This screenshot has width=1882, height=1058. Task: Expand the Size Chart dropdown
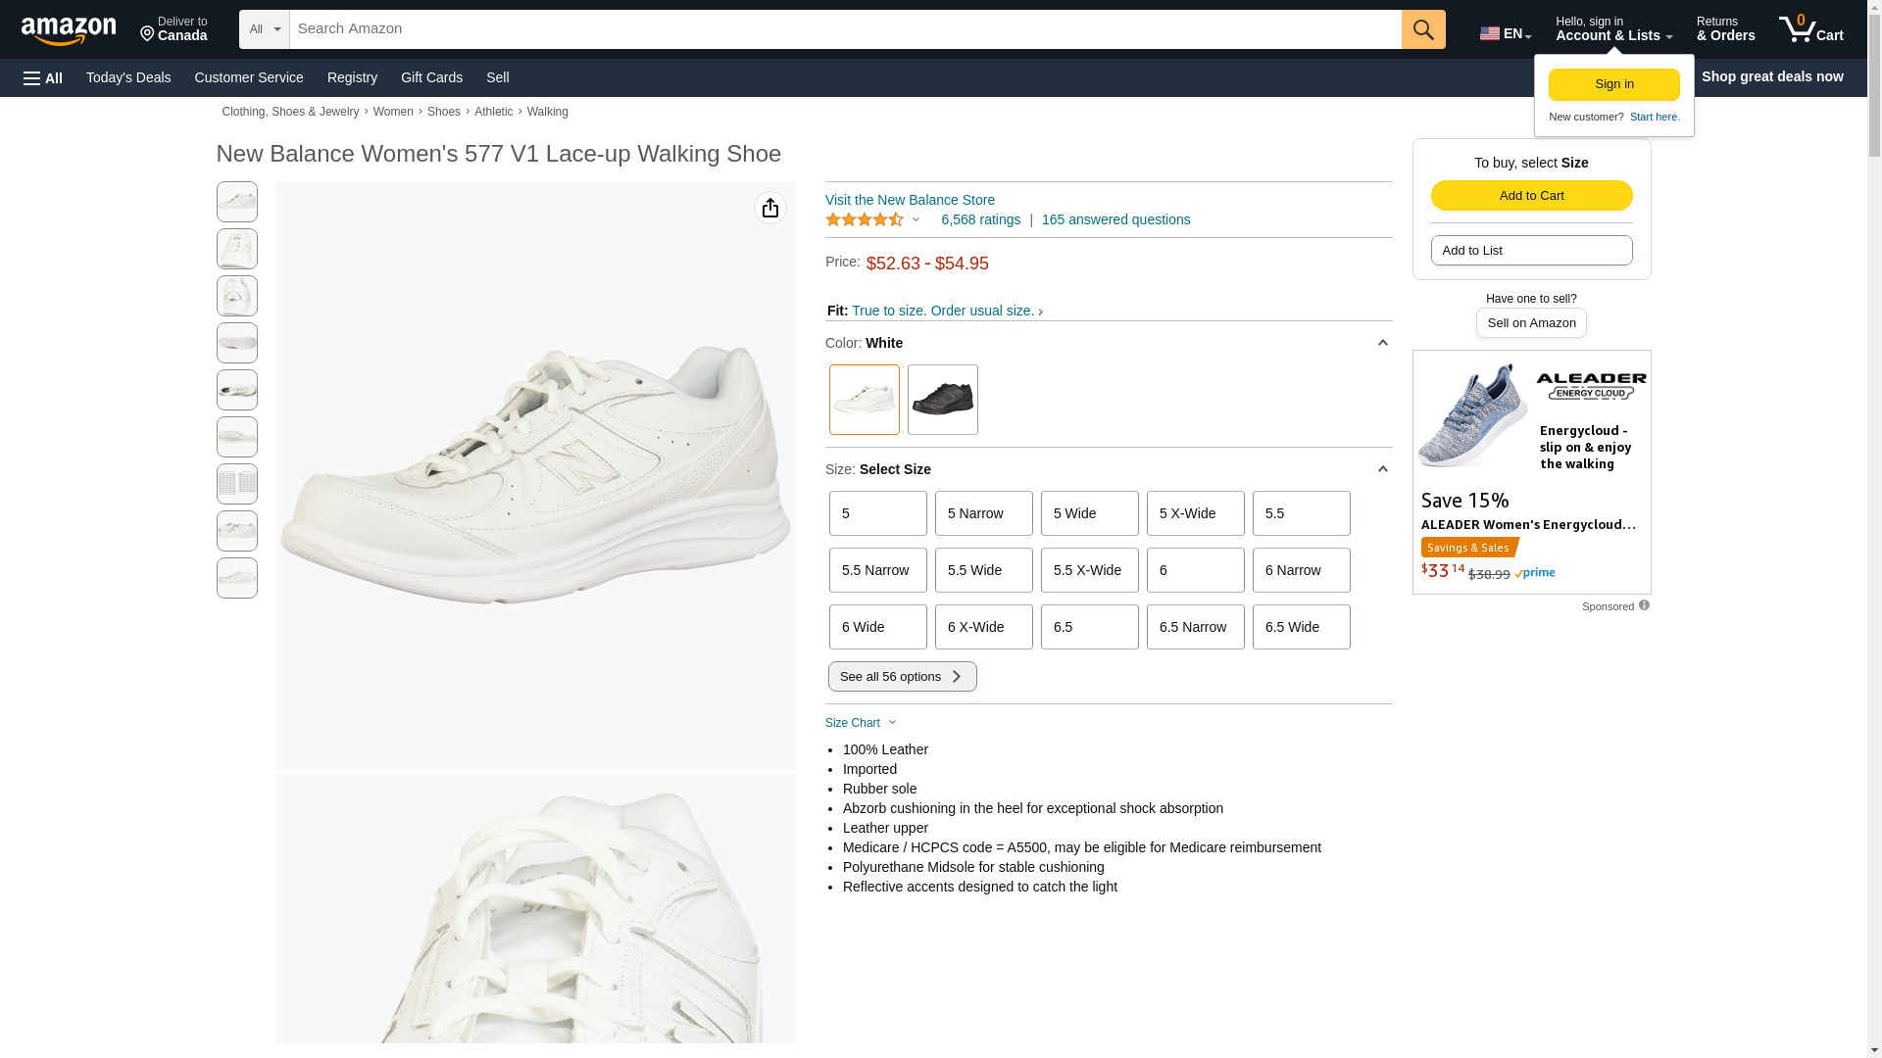point(861,723)
